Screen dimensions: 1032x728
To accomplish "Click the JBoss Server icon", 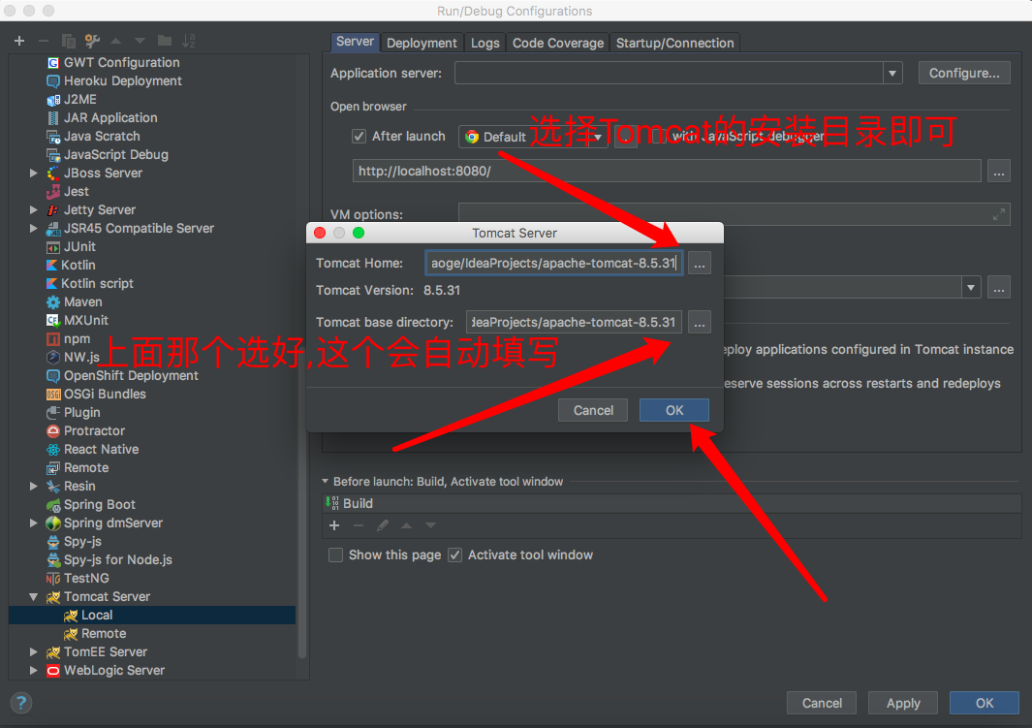I will click(53, 174).
